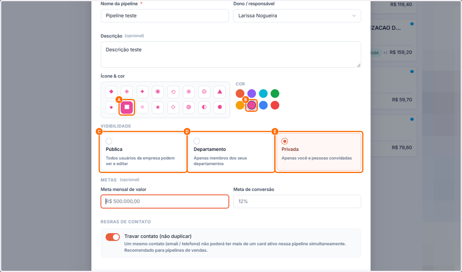Click into the Descrição text area
462x272 pixels.
pos(231,55)
